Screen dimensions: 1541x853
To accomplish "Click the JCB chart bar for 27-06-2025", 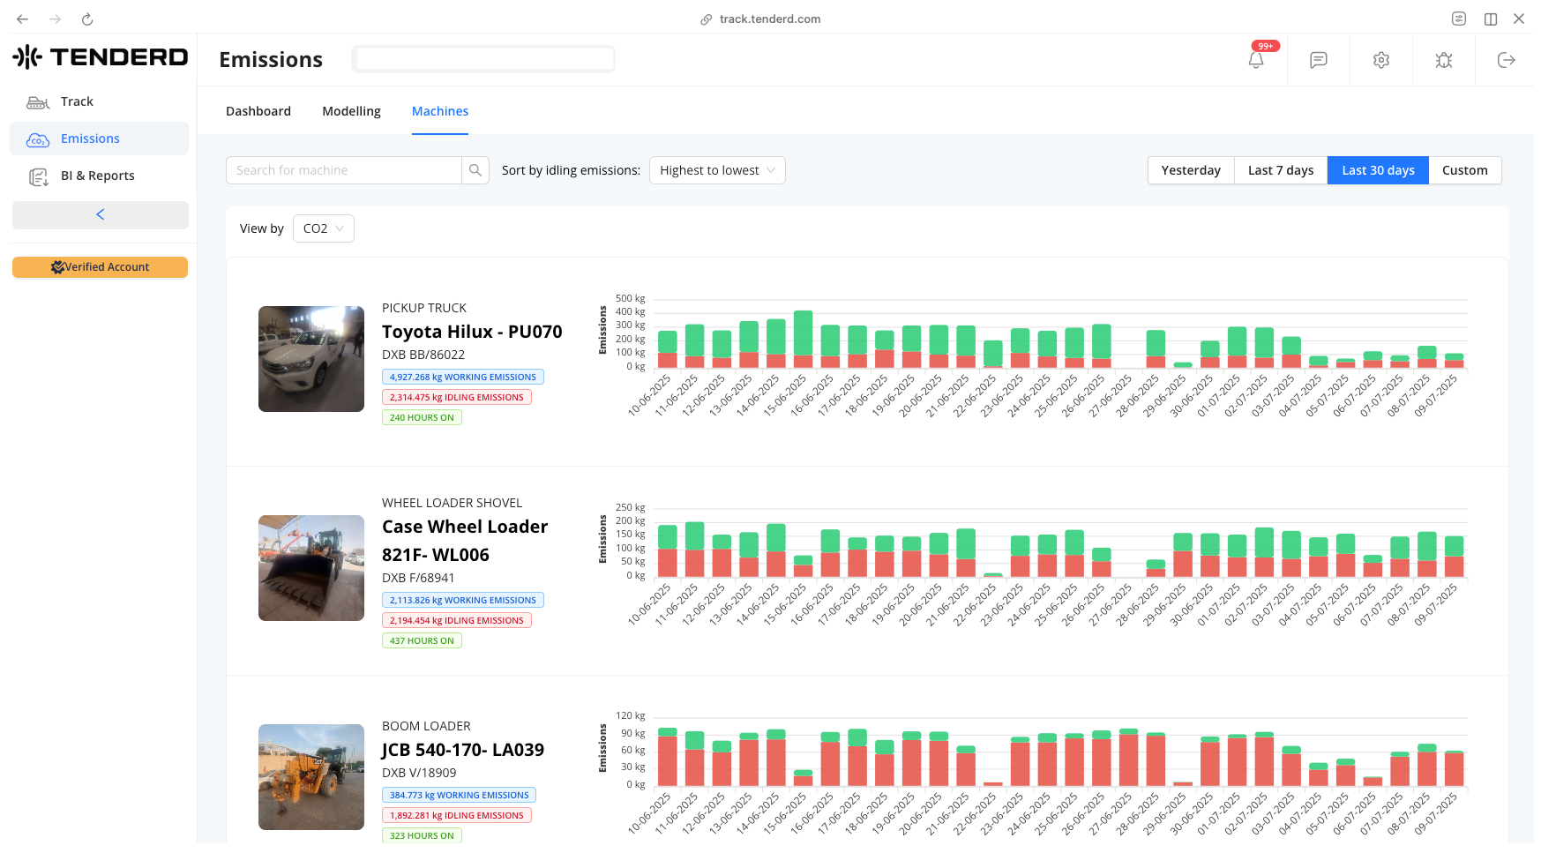I will [1128, 757].
